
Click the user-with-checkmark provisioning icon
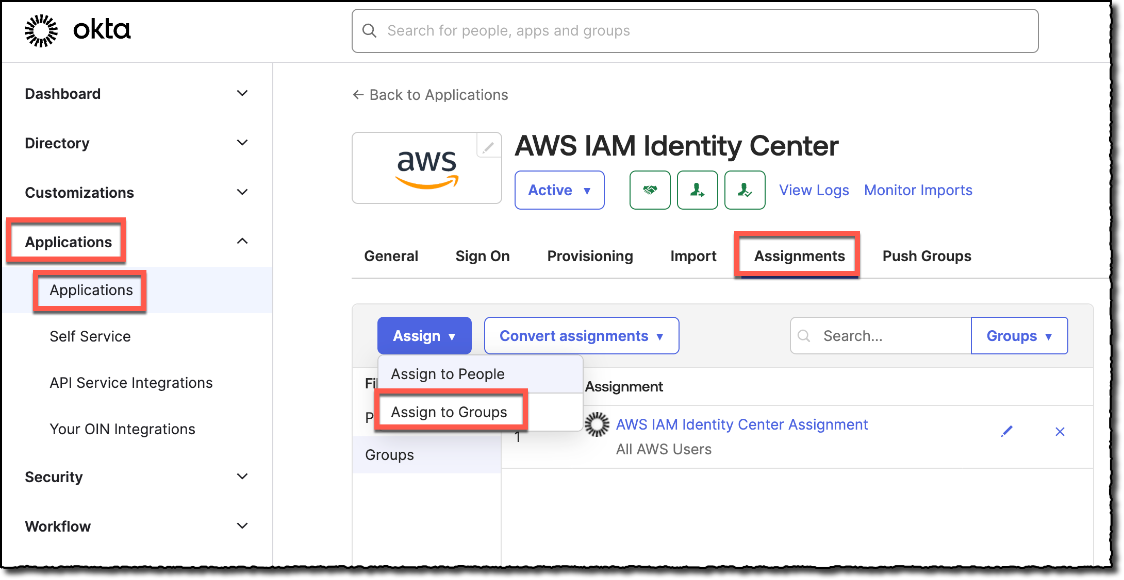click(x=745, y=190)
